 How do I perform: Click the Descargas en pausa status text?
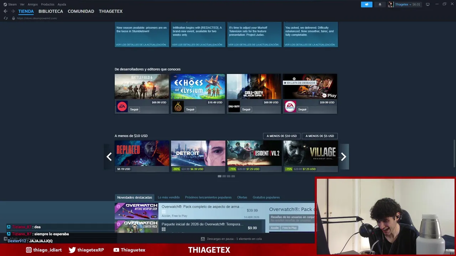click(234, 239)
